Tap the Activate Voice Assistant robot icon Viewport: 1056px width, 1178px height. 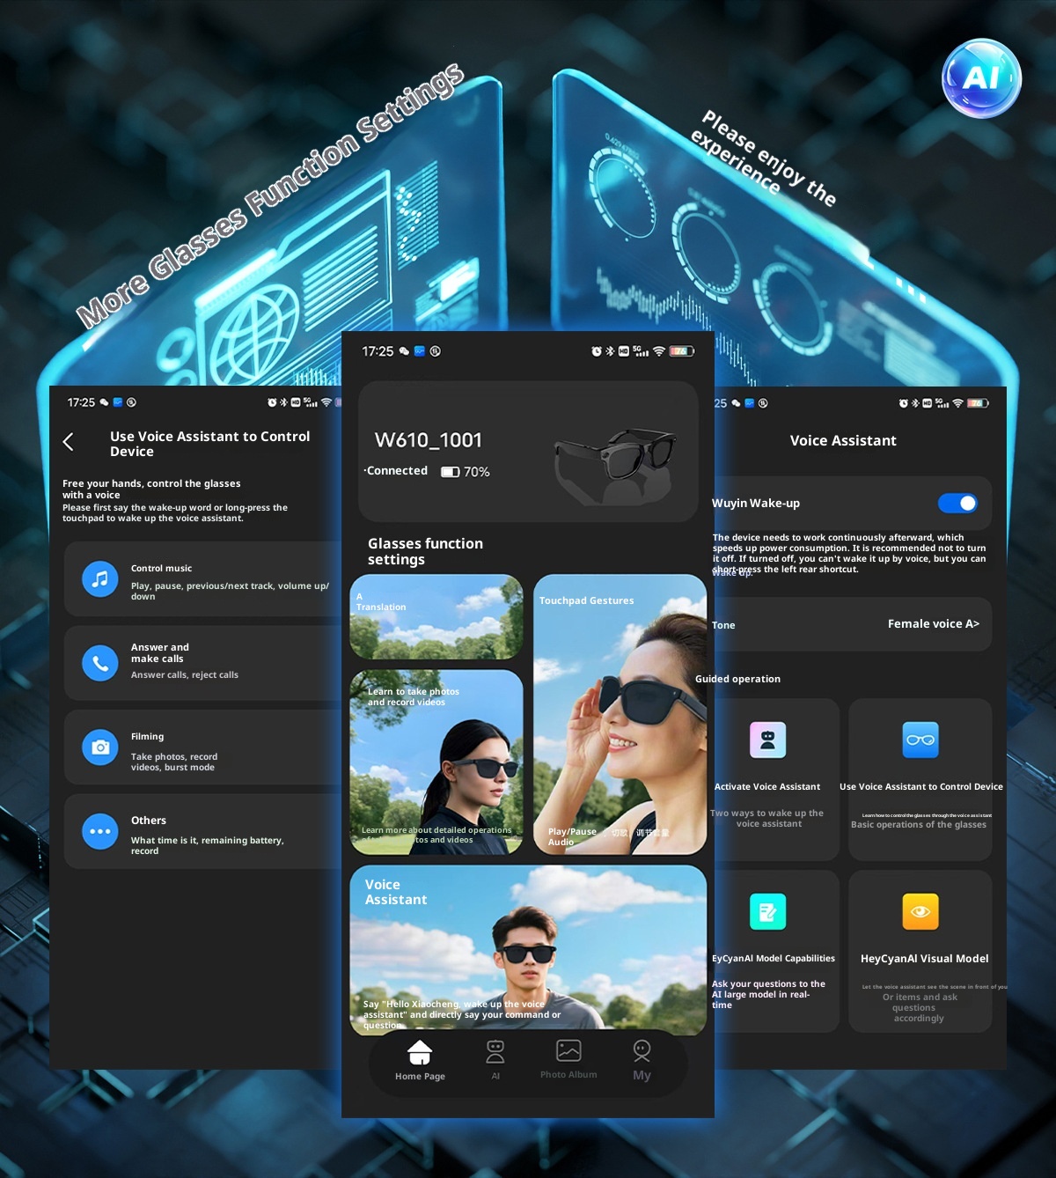[x=769, y=740]
